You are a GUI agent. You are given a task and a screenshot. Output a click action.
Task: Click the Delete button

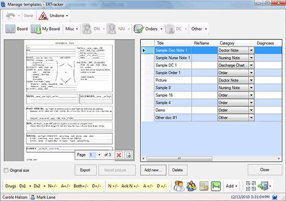pyautogui.click(x=178, y=170)
